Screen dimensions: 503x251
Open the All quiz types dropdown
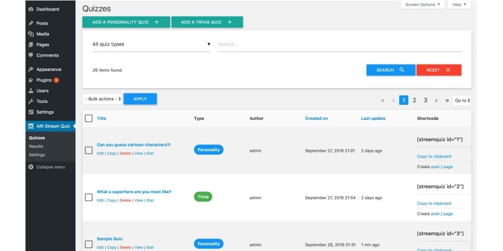click(x=151, y=45)
